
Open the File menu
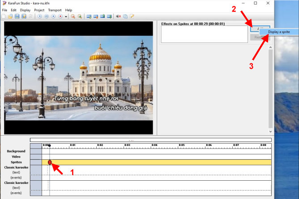click(4, 10)
